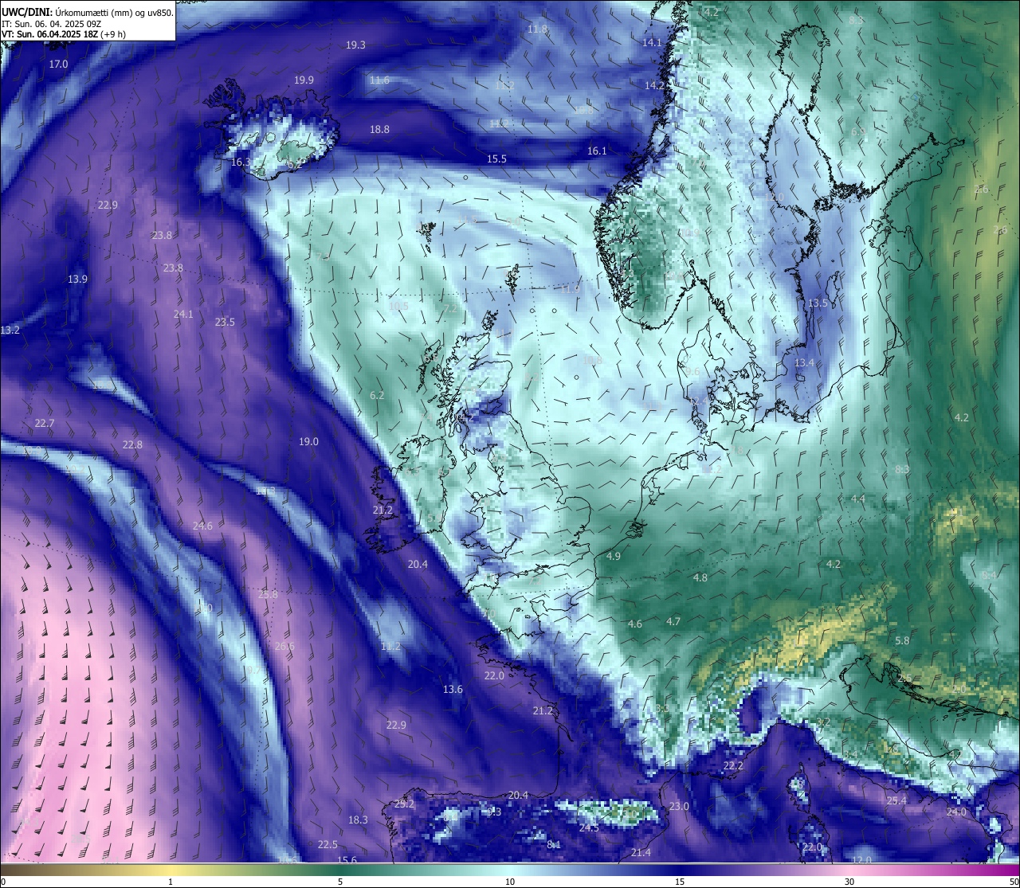Select the value 6.2 west of Scotland
This screenshot has width=1020, height=888.
[x=377, y=396]
